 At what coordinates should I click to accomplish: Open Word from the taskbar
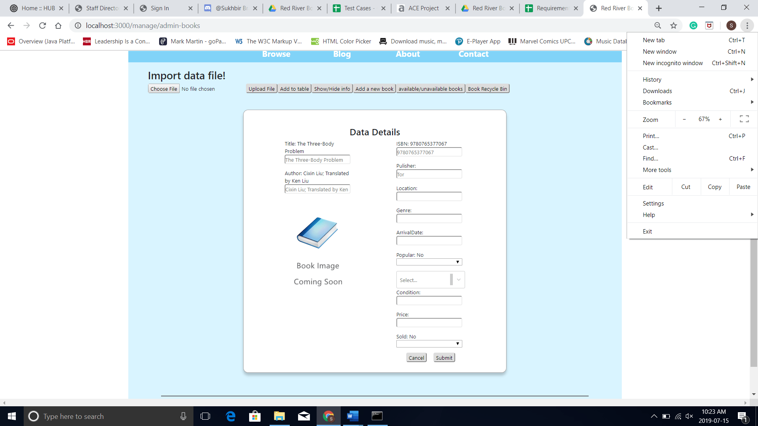[x=353, y=416]
